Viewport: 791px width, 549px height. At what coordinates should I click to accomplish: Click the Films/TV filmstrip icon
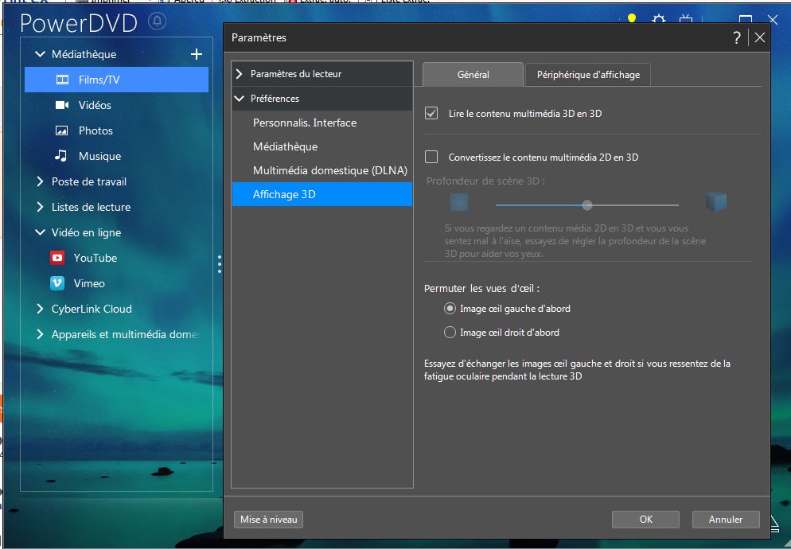(x=62, y=80)
